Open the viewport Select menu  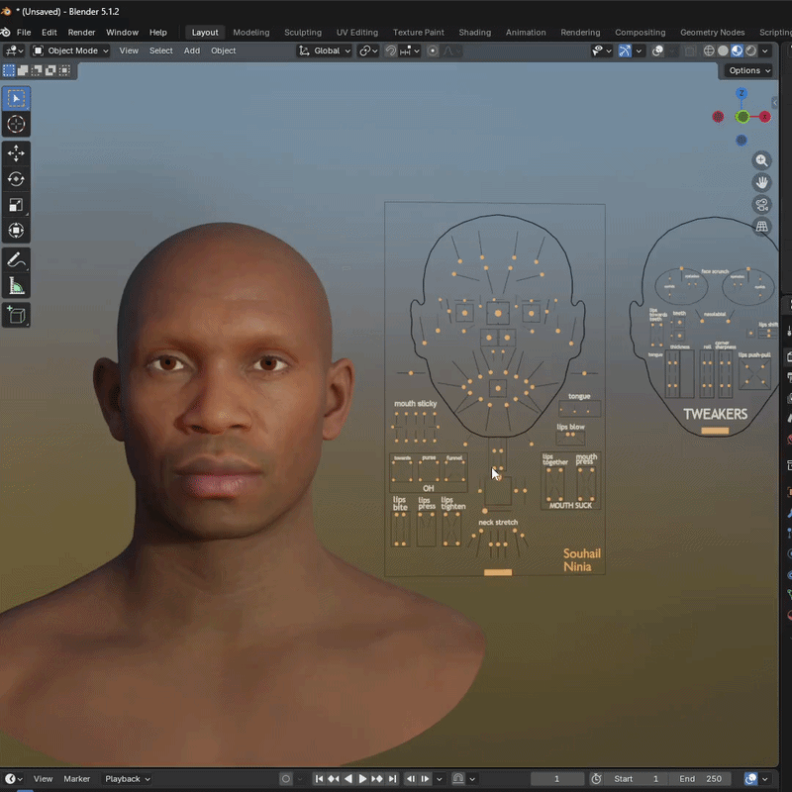pos(161,51)
